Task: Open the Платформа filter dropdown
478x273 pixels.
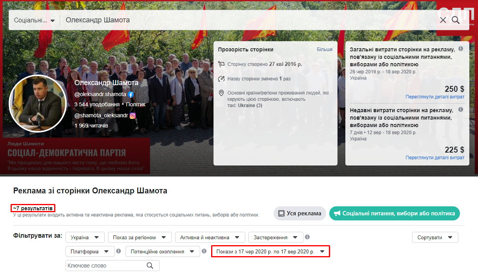Action: tap(90, 251)
